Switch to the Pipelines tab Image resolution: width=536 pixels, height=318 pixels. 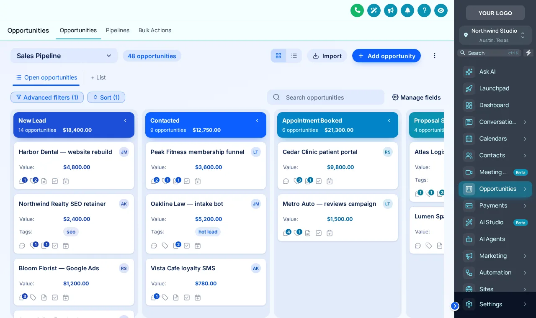point(118,30)
